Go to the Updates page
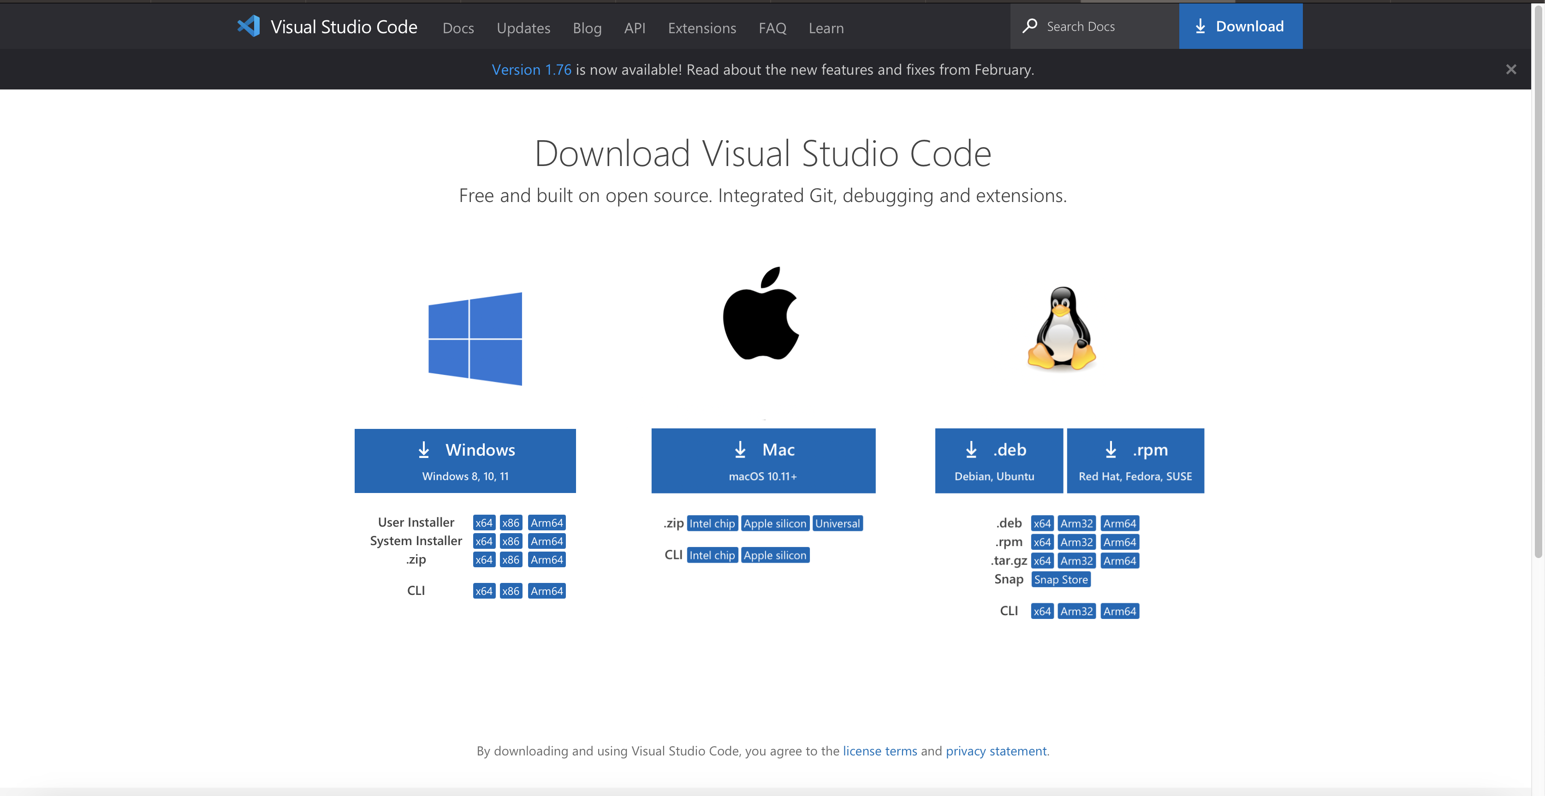The height and width of the screenshot is (796, 1545). (523, 28)
